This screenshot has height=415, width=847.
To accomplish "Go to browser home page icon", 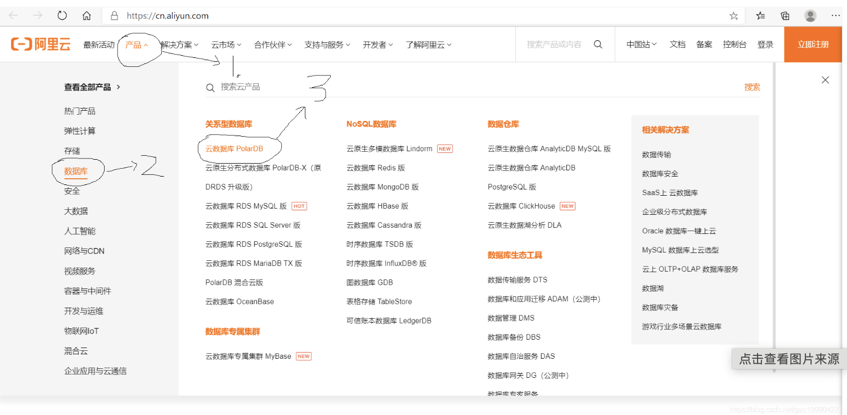I will click(87, 16).
